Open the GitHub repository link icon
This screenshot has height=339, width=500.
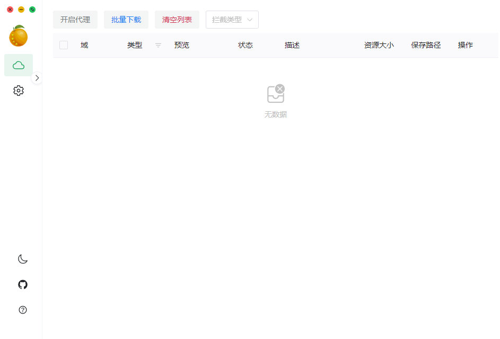pos(23,284)
